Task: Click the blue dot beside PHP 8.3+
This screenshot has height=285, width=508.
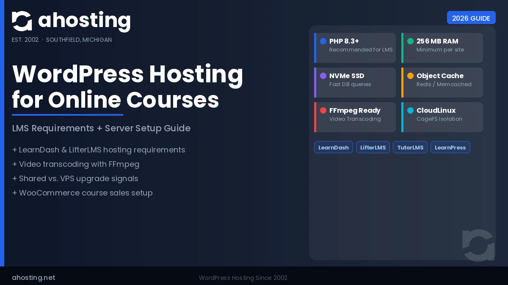Action: point(323,41)
